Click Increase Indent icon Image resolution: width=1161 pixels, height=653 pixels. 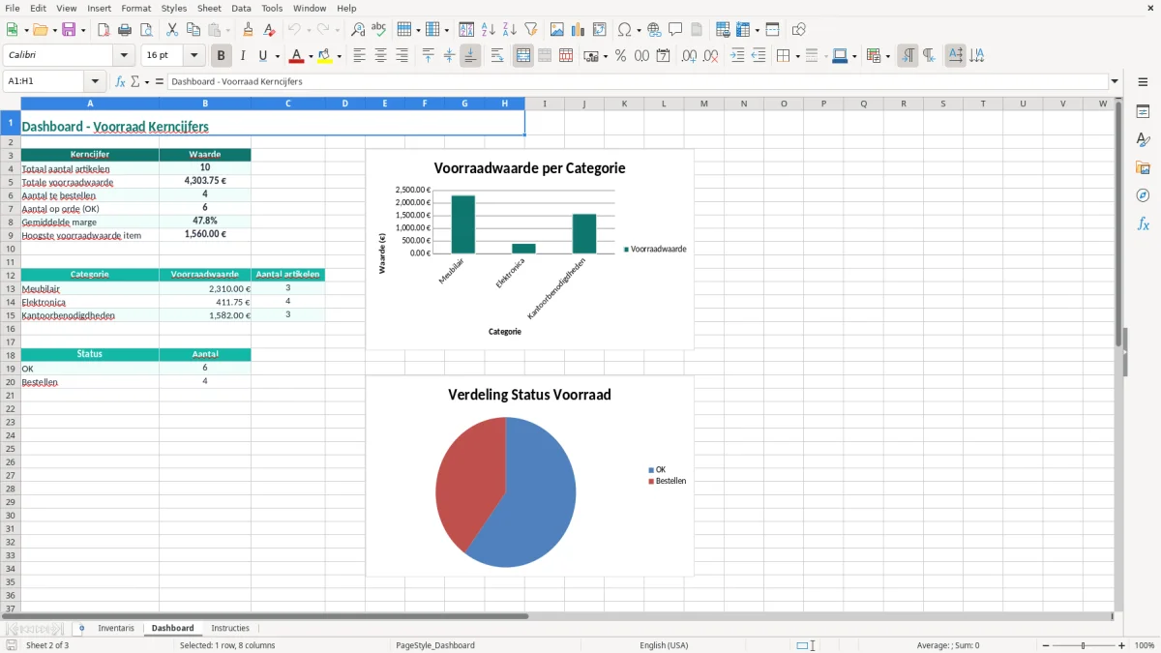[x=737, y=56]
